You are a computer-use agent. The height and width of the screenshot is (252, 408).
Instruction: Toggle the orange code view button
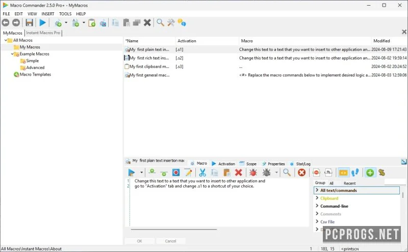[343, 172]
